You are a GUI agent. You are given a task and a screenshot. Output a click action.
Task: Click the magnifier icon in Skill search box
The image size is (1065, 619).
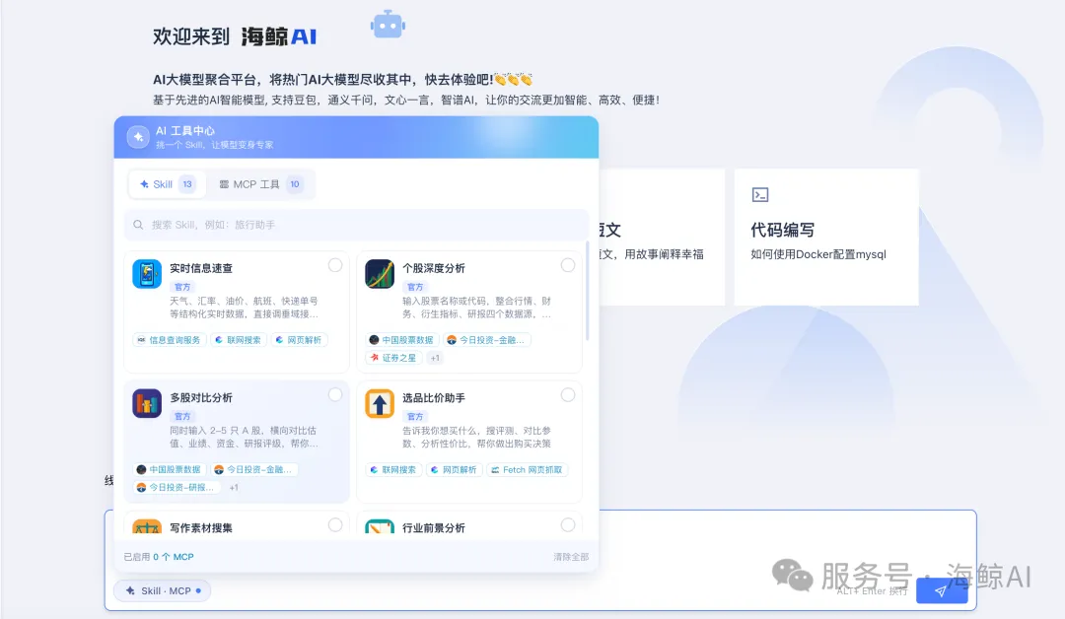pos(138,225)
